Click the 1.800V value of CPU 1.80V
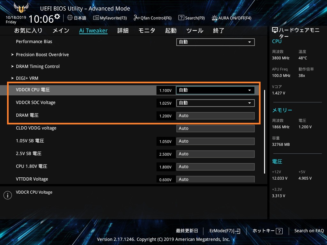Screen dimensions: 327x245 coord(166,167)
